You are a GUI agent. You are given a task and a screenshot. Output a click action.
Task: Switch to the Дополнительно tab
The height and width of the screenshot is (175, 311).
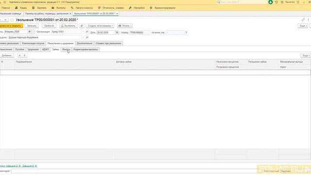[85, 43]
